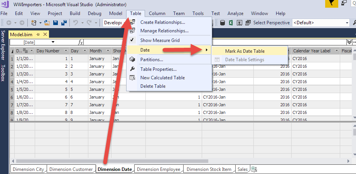Open the Day column filter dropdown
This screenshot has height=174, width=356.
[85, 51]
